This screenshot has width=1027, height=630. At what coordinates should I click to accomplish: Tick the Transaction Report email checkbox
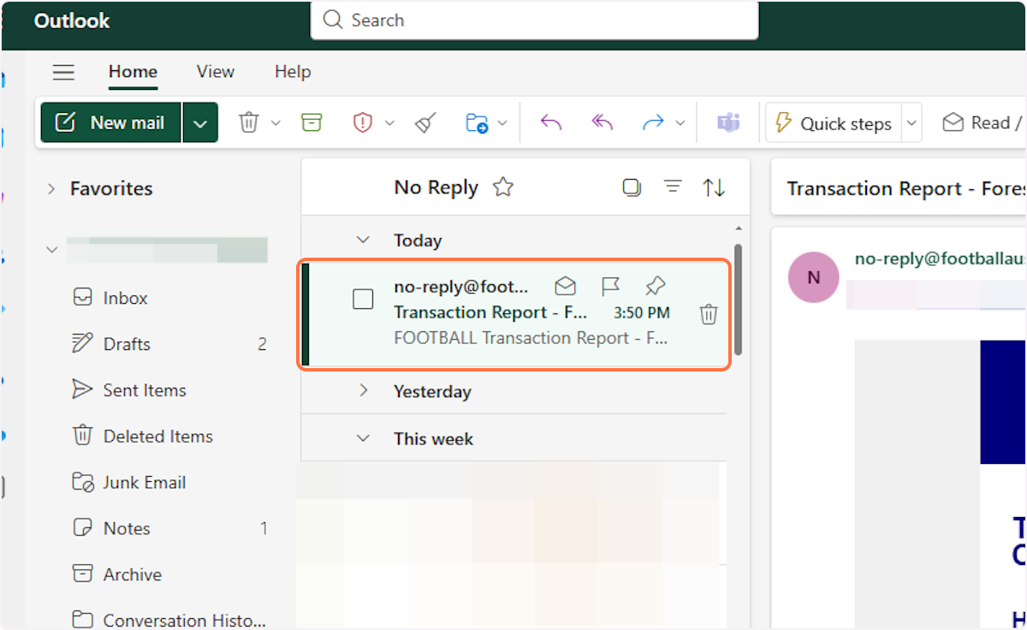click(x=363, y=299)
